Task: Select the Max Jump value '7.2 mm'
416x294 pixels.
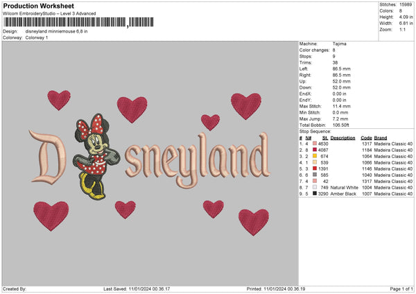Action: click(340, 119)
